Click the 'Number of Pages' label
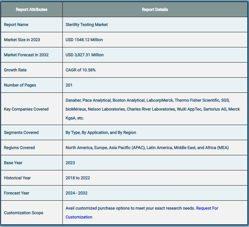 click(20, 85)
